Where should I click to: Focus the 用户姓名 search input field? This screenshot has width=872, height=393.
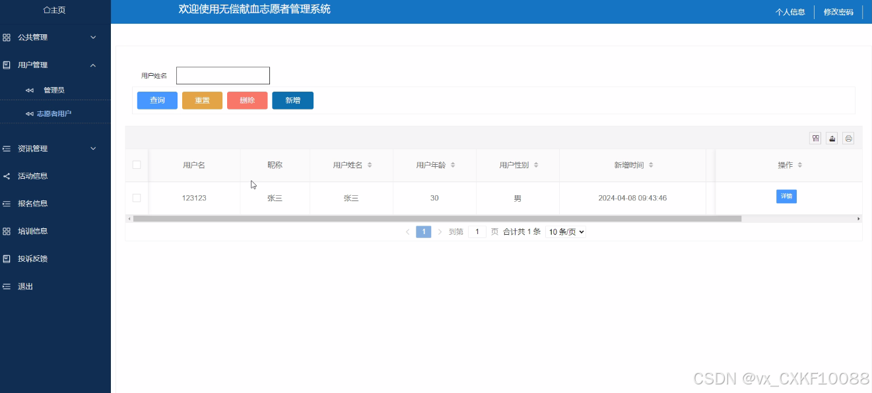pos(223,76)
